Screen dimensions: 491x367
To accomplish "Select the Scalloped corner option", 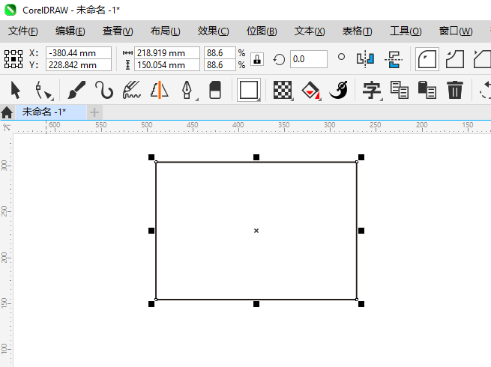I will [x=455, y=59].
